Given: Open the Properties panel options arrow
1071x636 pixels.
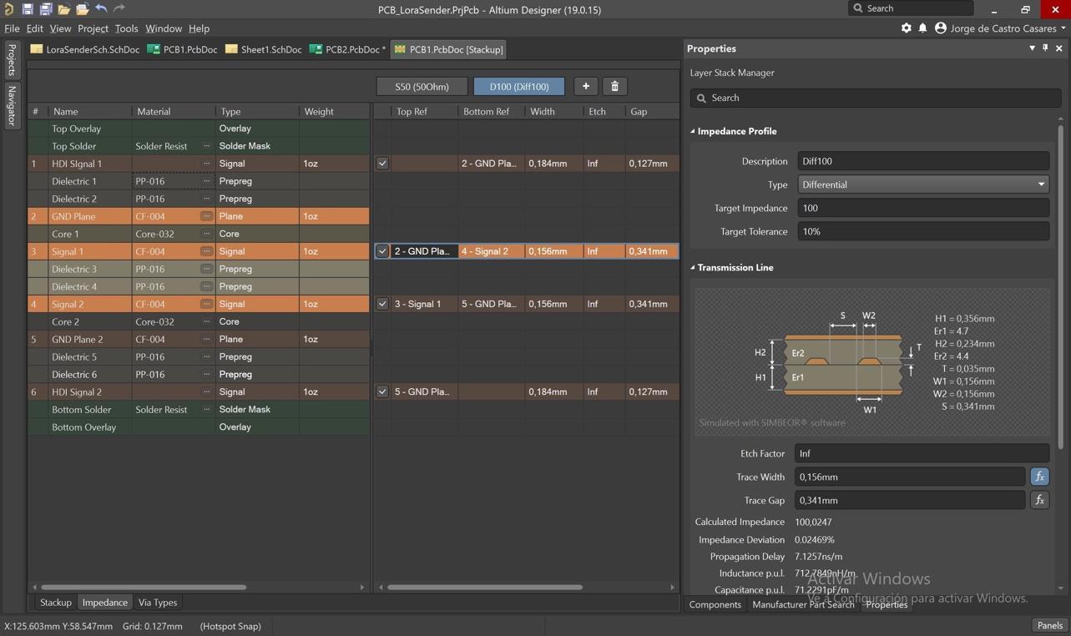Looking at the screenshot, I should (1032, 48).
